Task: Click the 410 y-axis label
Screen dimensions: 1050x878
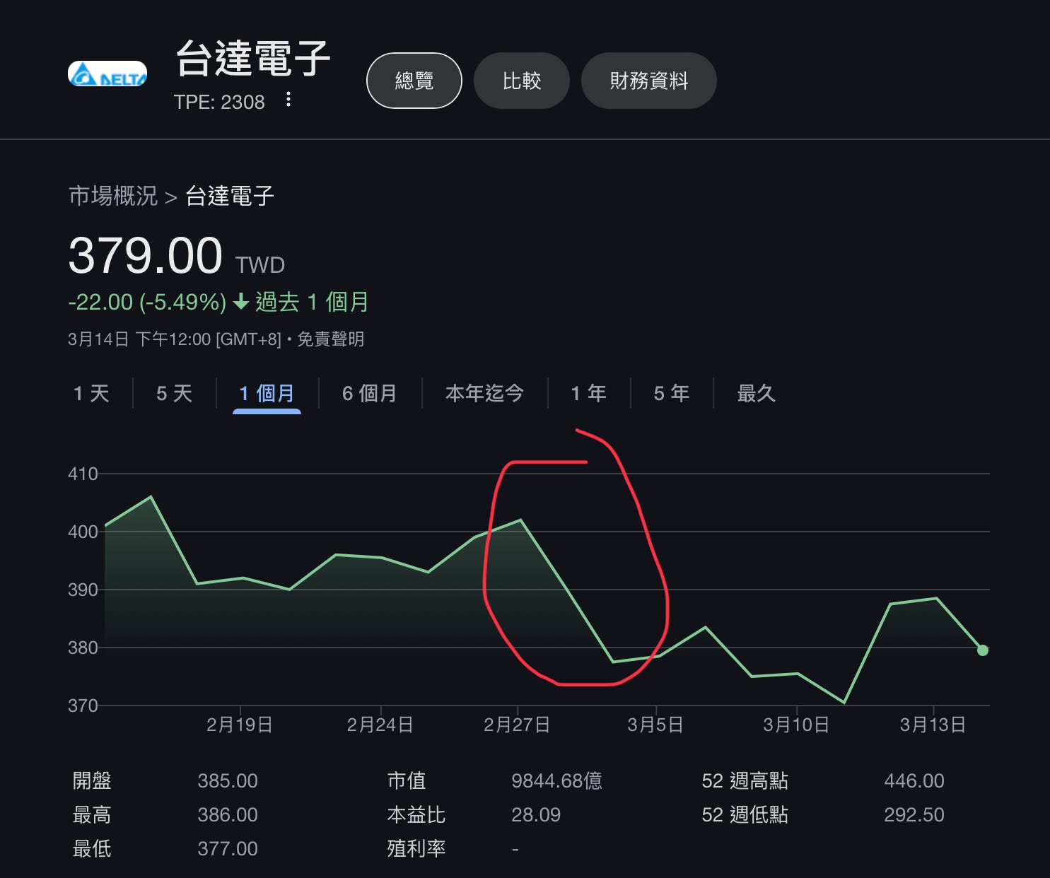Action: click(83, 474)
